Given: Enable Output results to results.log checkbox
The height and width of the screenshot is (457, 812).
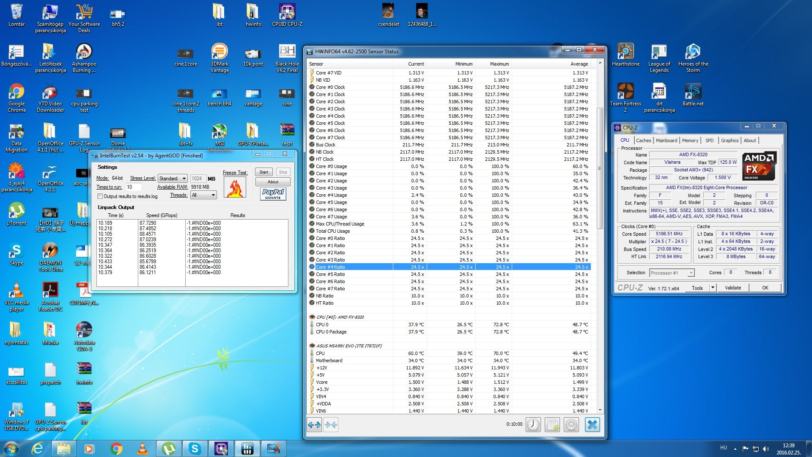Looking at the screenshot, I should tap(100, 196).
